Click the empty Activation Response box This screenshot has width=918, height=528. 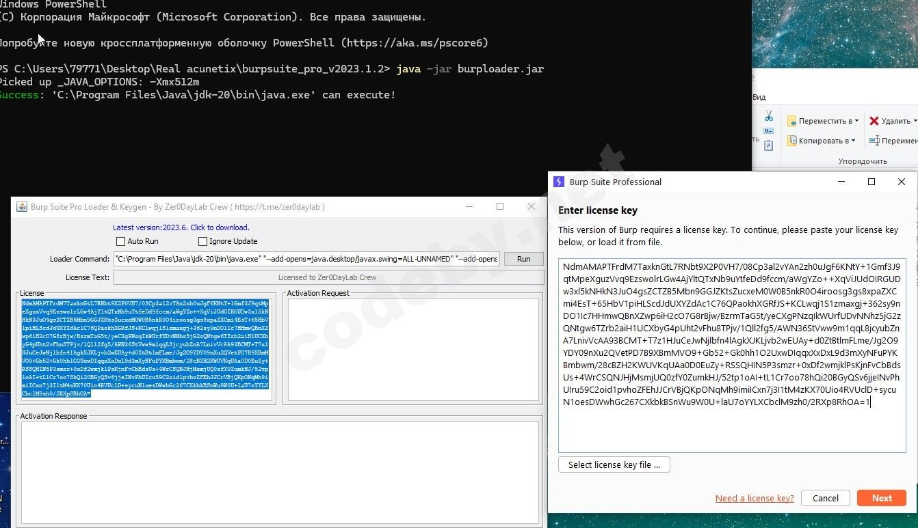pos(280,473)
